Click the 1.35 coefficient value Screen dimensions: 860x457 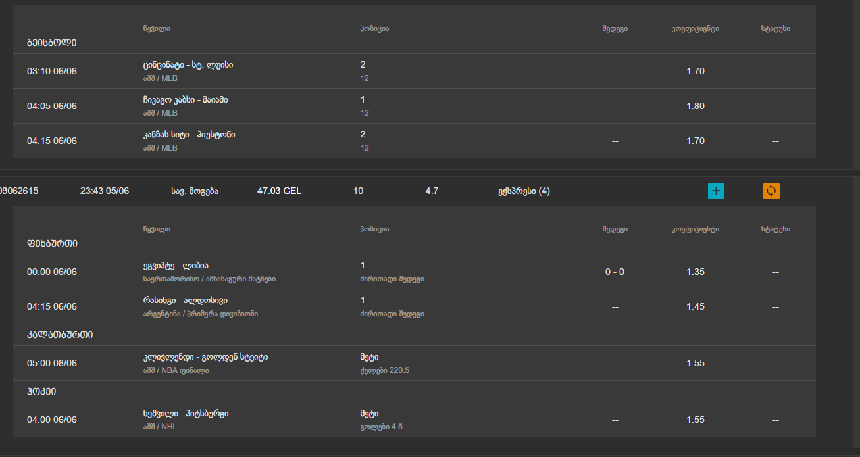(695, 272)
